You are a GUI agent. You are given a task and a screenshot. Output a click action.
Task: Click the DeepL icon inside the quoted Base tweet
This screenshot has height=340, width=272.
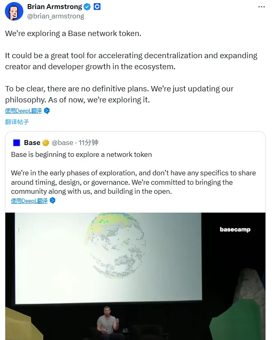[52, 201]
